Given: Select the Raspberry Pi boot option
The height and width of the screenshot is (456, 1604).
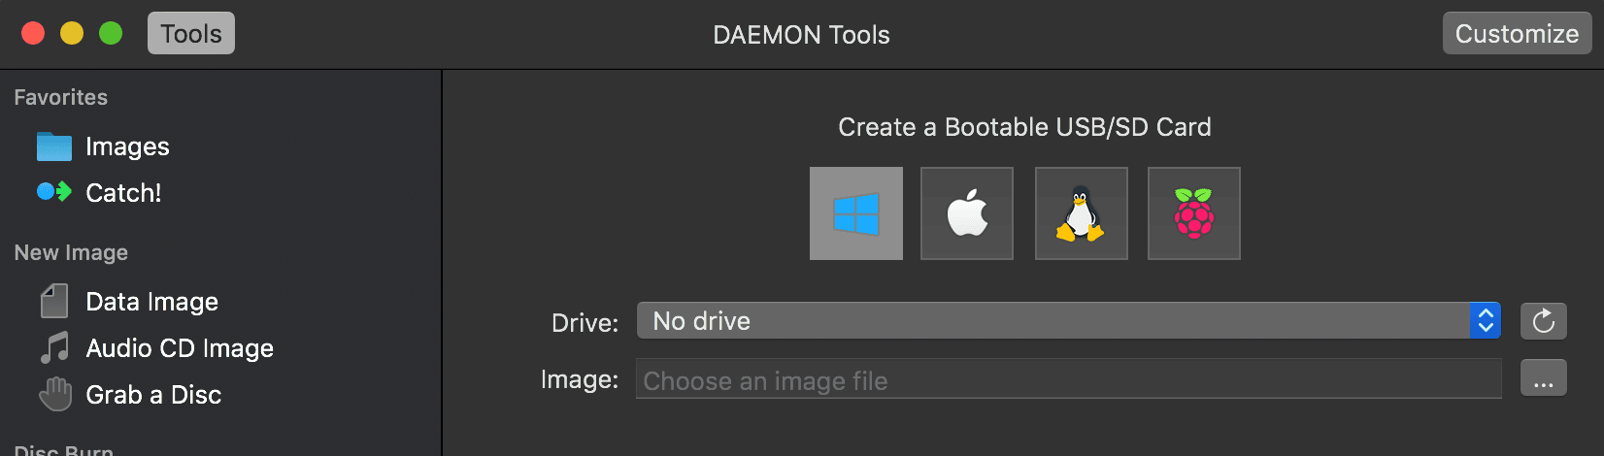Looking at the screenshot, I should pyautogui.click(x=1193, y=213).
